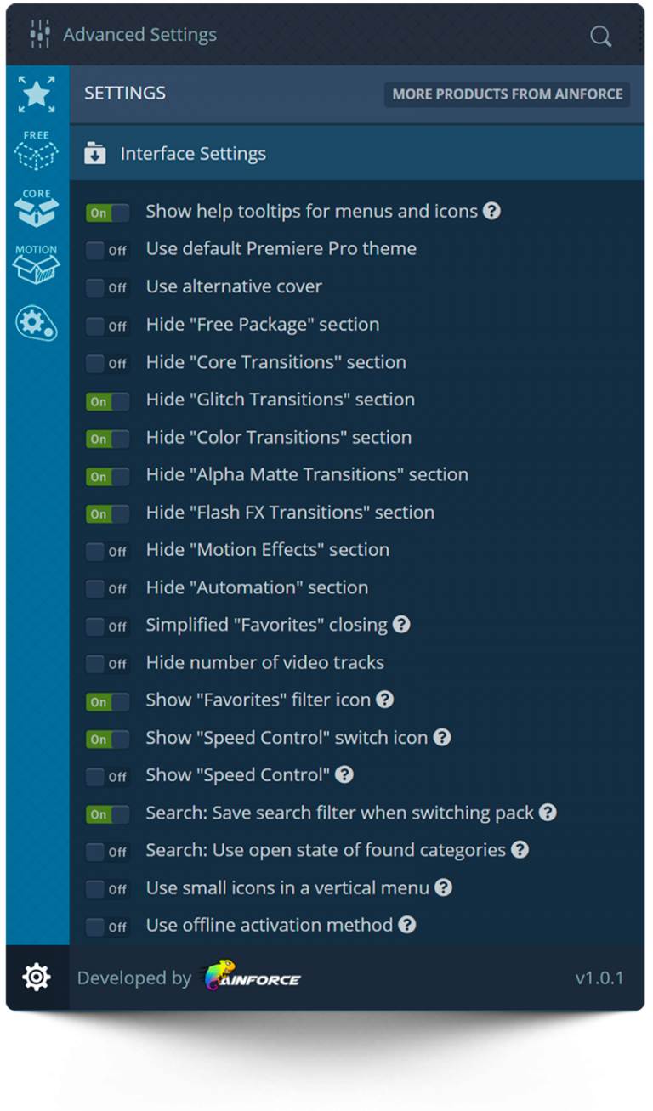Open the search magnifier icon
The width and height of the screenshot is (653, 1111).
pos(600,36)
